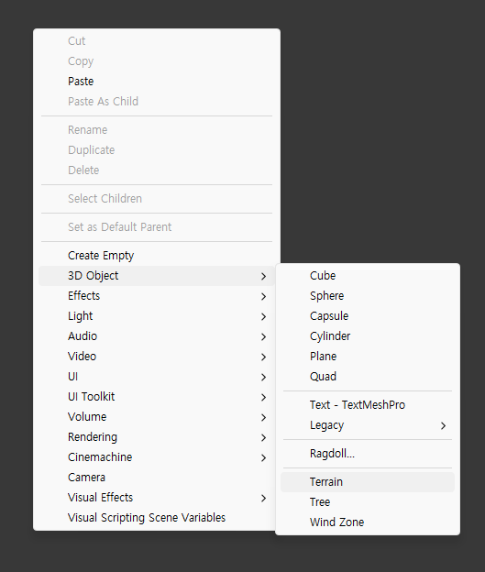
Task: Open the UI Toolkit submenu
Action: 157,397
